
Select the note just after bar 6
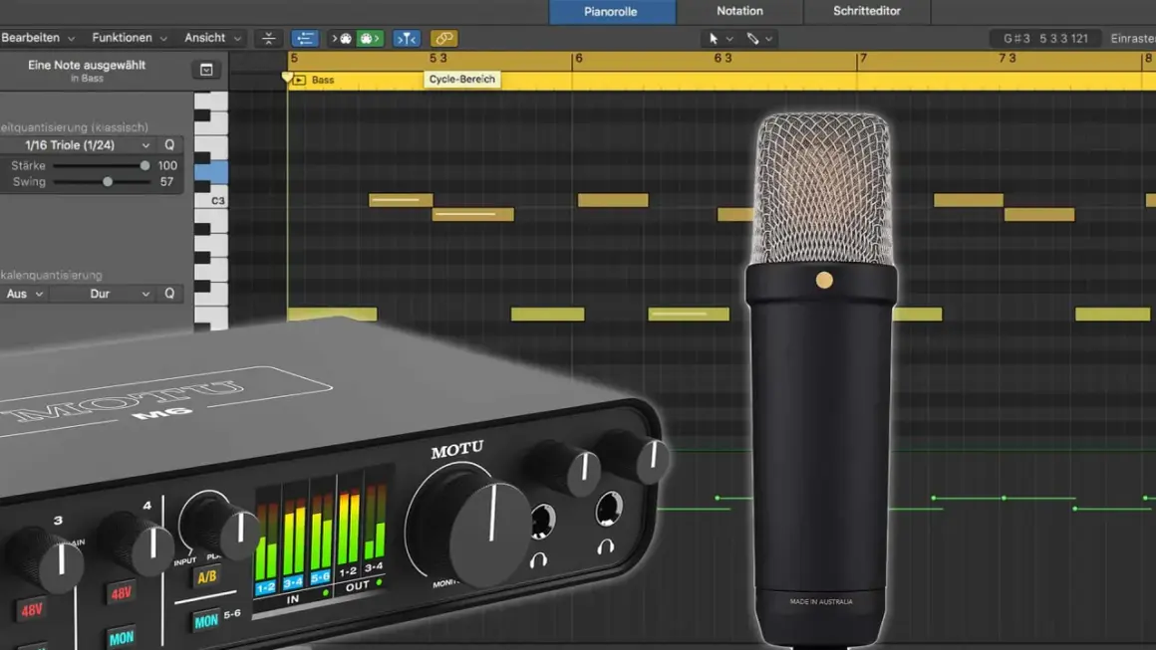613,200
